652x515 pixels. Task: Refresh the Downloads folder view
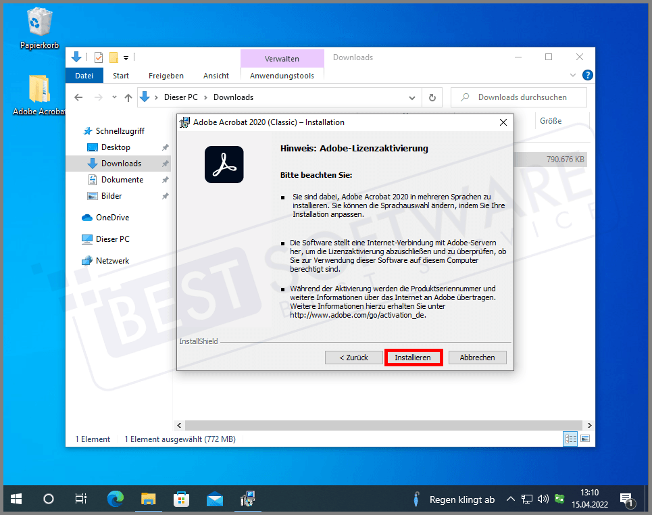(432, 97)
